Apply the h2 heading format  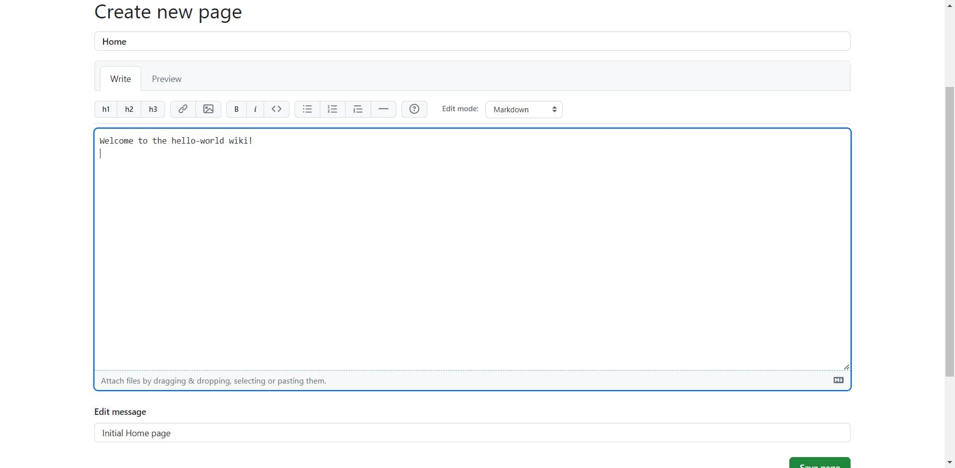129,109
